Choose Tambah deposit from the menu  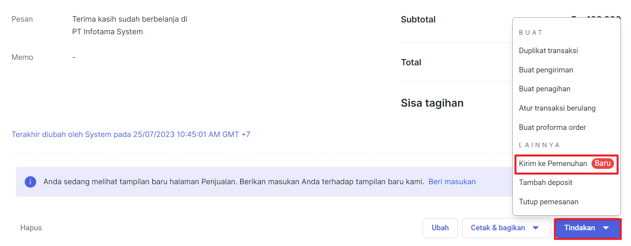pyautogui.click(x=546, y=182)
